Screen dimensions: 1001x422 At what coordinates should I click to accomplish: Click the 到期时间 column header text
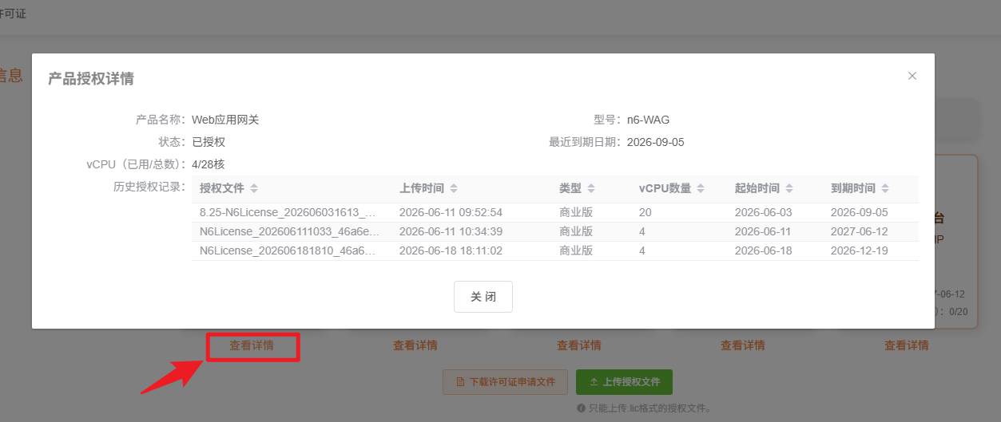853,189
